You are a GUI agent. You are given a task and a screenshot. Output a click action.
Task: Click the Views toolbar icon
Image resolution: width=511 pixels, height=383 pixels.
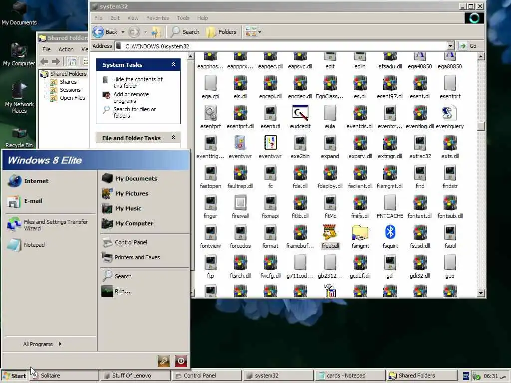coord(251,32)
